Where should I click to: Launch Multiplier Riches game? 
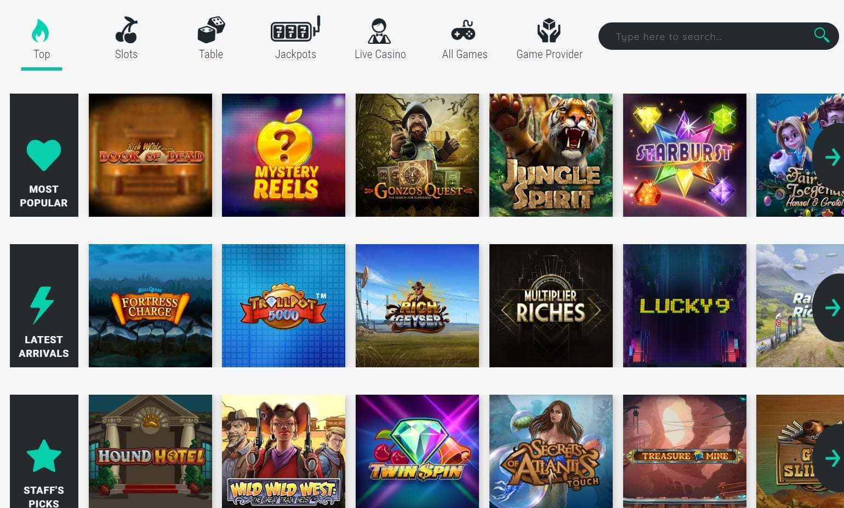coord(551,305)
